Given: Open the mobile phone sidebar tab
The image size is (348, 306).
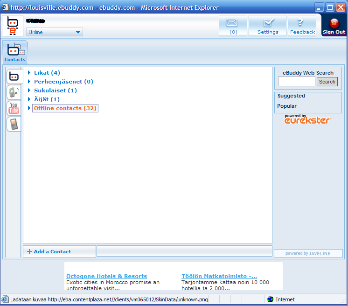Looking at the screenshot, I should [x=14, y=124].
